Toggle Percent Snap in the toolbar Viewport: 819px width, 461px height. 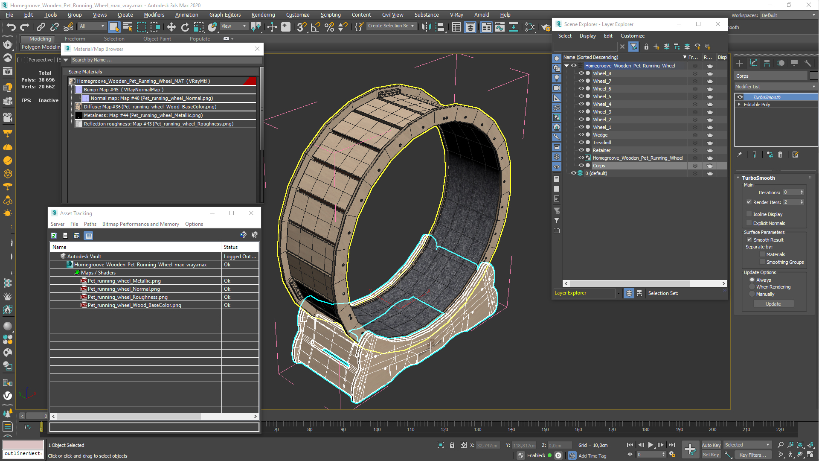pos(329,27)
